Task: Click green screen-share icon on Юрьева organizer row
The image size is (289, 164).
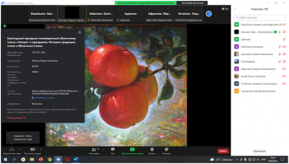Action: [276, 32]
